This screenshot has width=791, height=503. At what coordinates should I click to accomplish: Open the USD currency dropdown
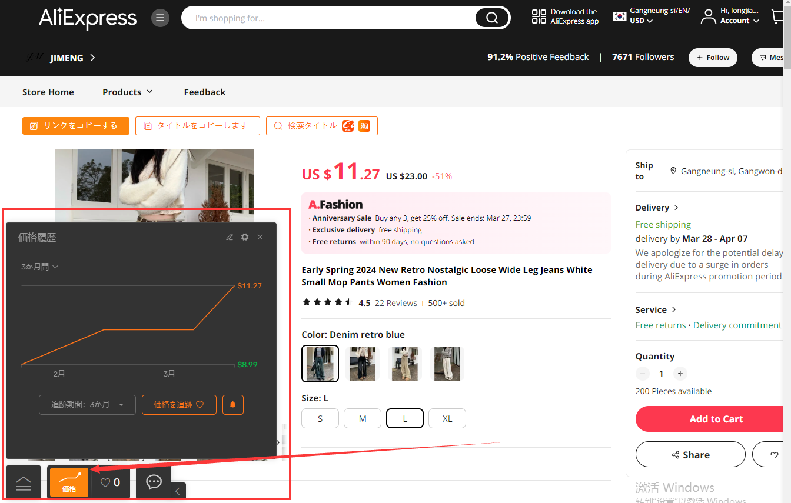point(641,21)
